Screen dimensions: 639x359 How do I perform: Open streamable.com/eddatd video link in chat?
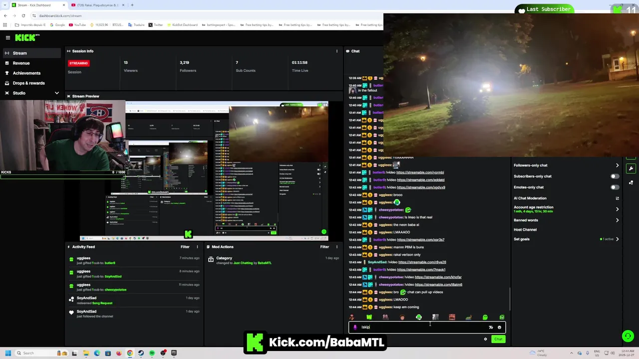(x=420, y=180)
